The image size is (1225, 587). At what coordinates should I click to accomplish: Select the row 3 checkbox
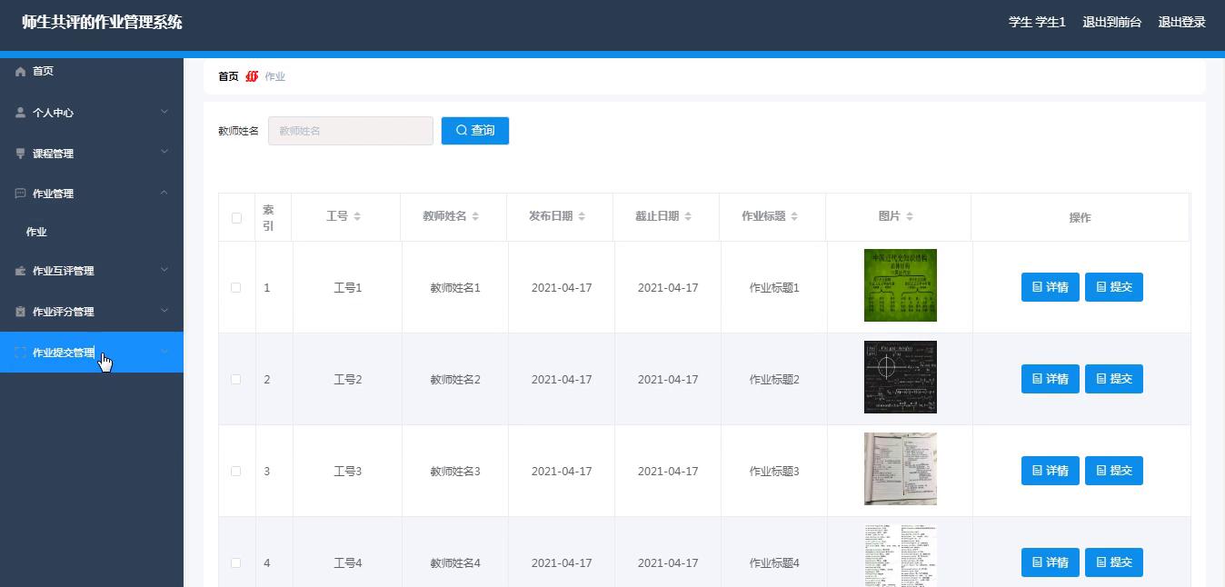pos(236,471)
